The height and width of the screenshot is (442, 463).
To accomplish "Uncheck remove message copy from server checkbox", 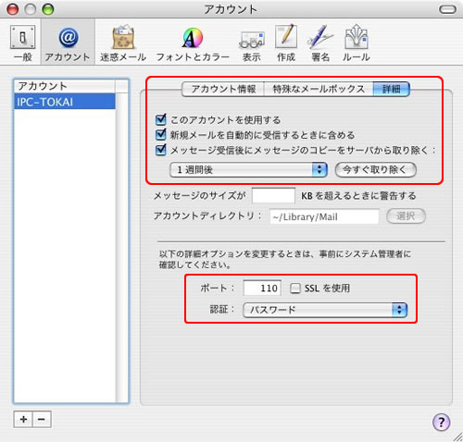I will pyautogui.click(x=161, y=150).
